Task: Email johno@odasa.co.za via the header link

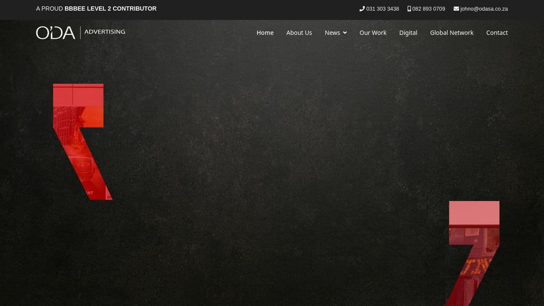Action: point(484,8)
